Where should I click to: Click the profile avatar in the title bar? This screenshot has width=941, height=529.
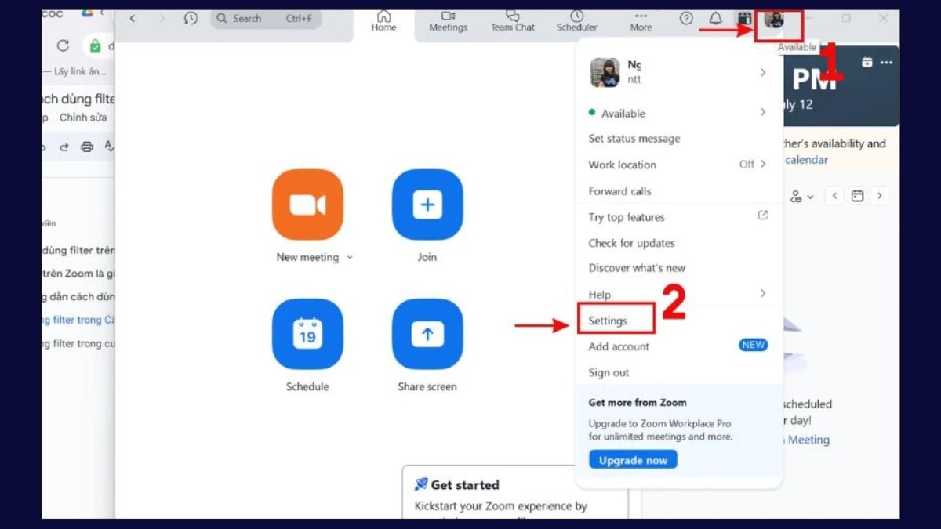click(774, 20)
